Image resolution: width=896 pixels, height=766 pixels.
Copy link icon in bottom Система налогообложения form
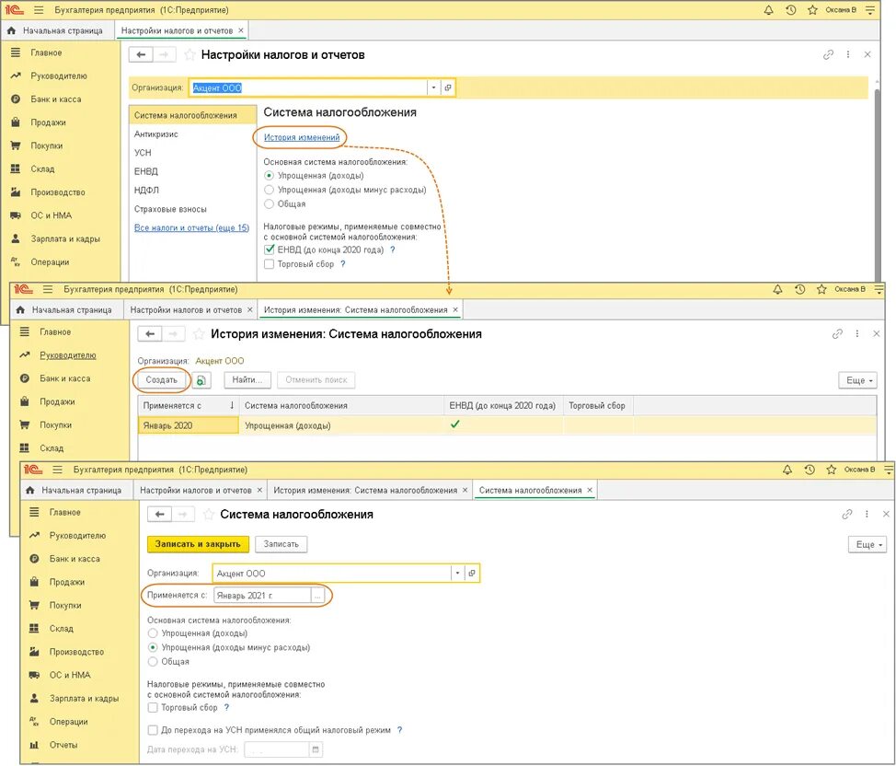click(x=847, y=515)
